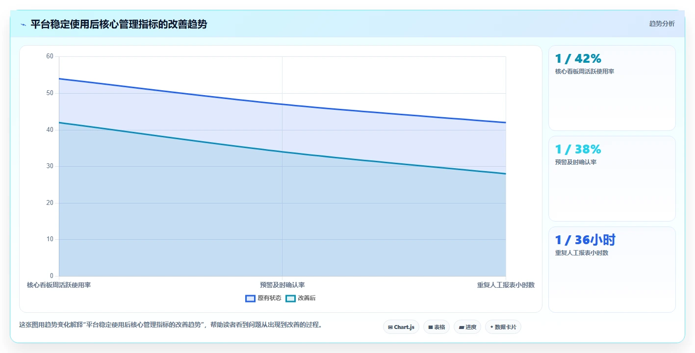Click the caption sentence below the chart
The width and height of the screenshot is (695, 353).
170,325
